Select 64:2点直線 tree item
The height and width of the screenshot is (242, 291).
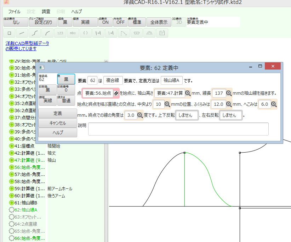(x=23, y=224)
